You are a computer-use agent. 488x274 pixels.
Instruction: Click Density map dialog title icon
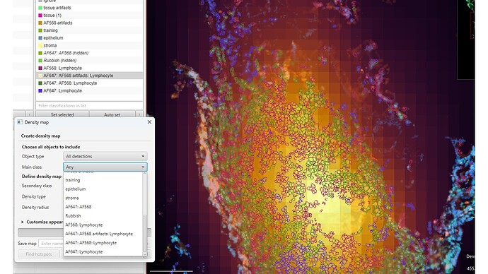(20, 122)
